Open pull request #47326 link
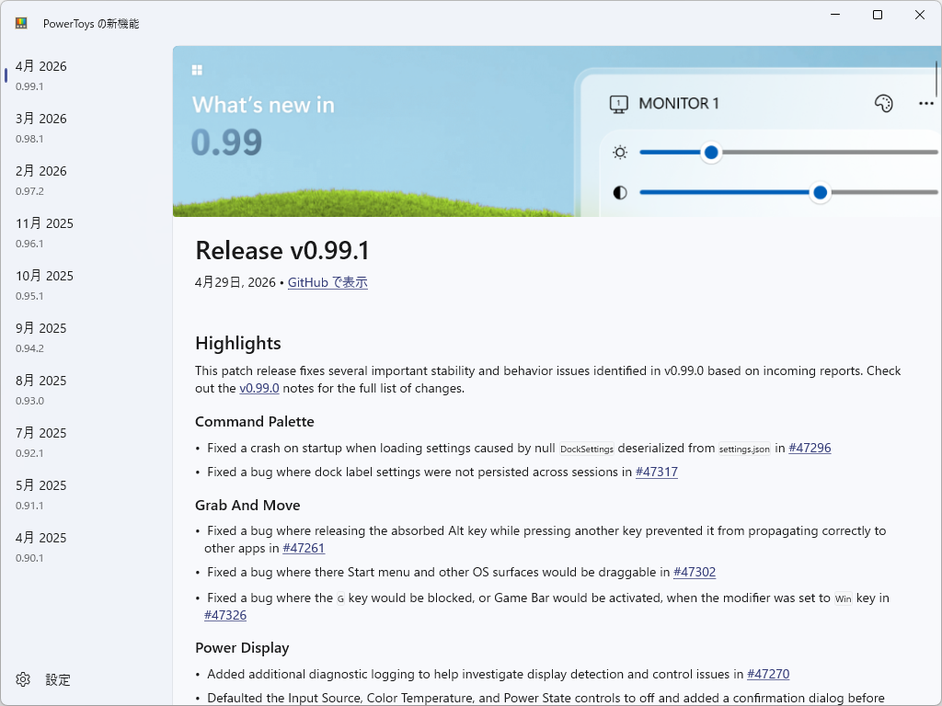Image resolution: width=942 pixels, height=706 pixels. [225, 615]
